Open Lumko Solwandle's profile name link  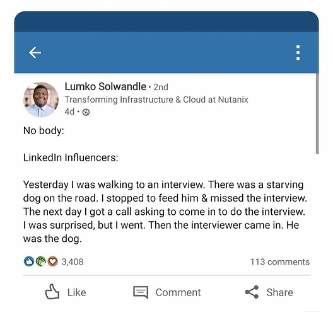click(x=105, y=86)
